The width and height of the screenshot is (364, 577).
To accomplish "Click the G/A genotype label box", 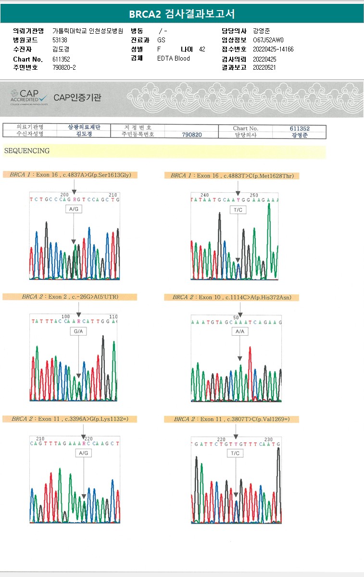I will [x=78, y=332].
